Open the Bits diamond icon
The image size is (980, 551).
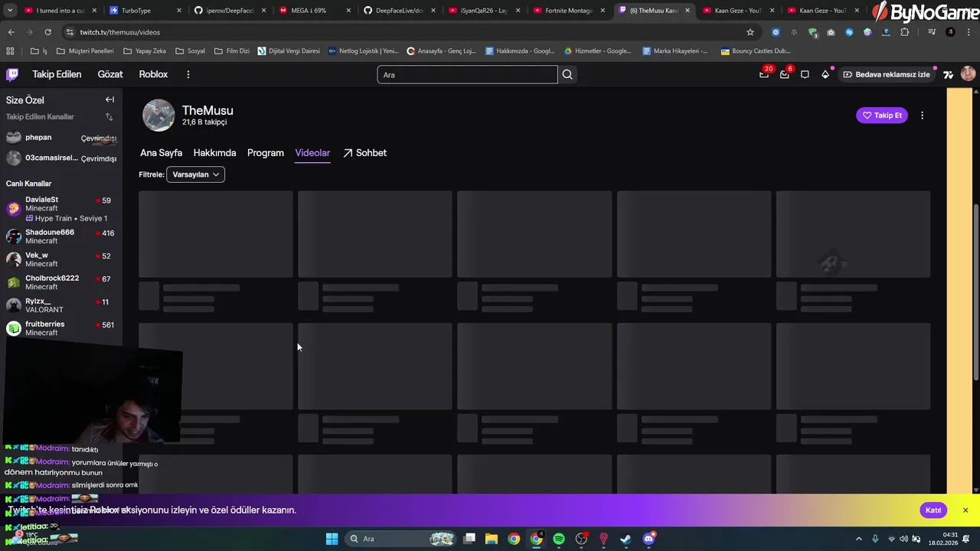click(x=825, y=74)
